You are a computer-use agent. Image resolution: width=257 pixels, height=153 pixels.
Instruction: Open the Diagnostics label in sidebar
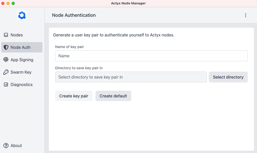(21, 85)
